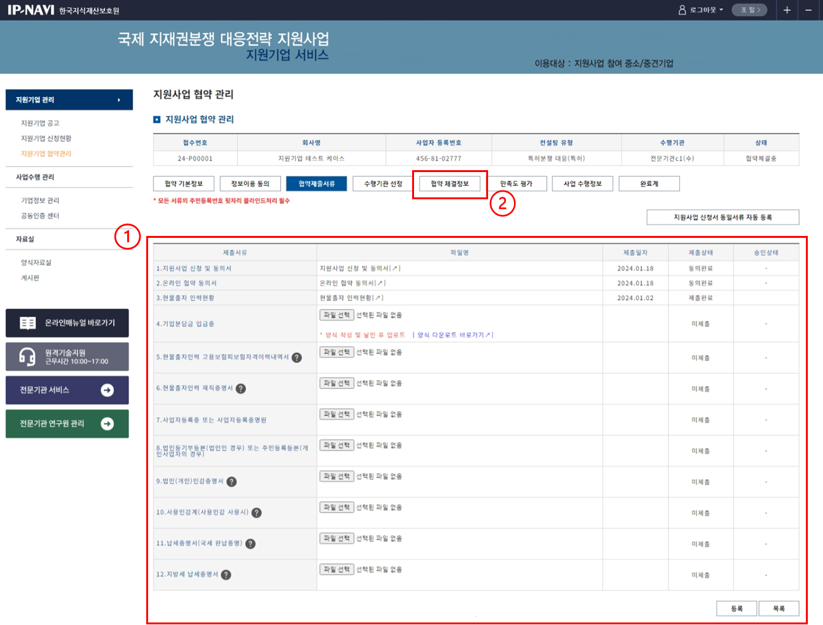Click help icon next to 현물출자인력 재직증명서
Viewport: 823px width, 625px height.
point(241,388)
